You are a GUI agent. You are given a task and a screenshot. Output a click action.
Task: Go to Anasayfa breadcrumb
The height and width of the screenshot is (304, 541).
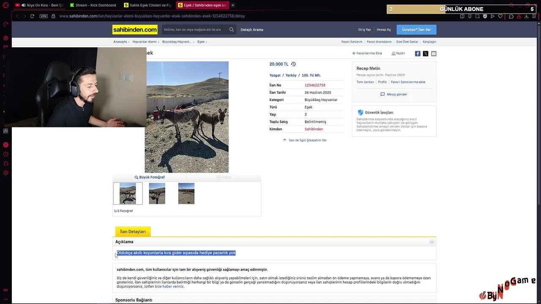120,42
